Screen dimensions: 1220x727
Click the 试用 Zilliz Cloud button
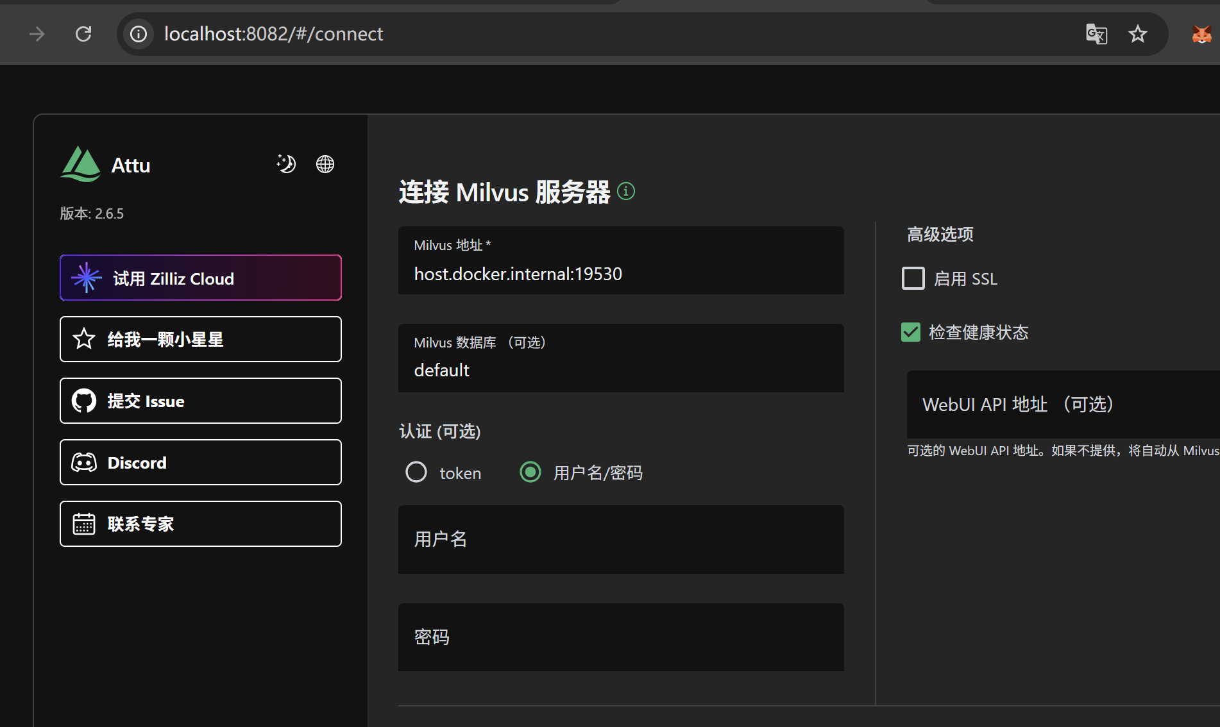coord(201,278)
